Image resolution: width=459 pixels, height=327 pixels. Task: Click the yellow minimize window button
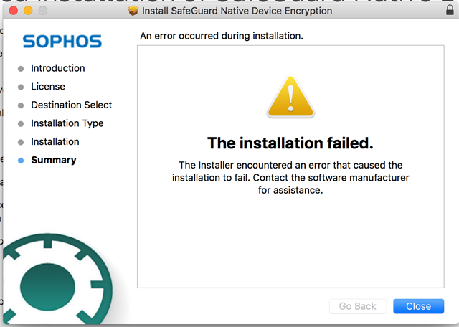click(28, 11)
